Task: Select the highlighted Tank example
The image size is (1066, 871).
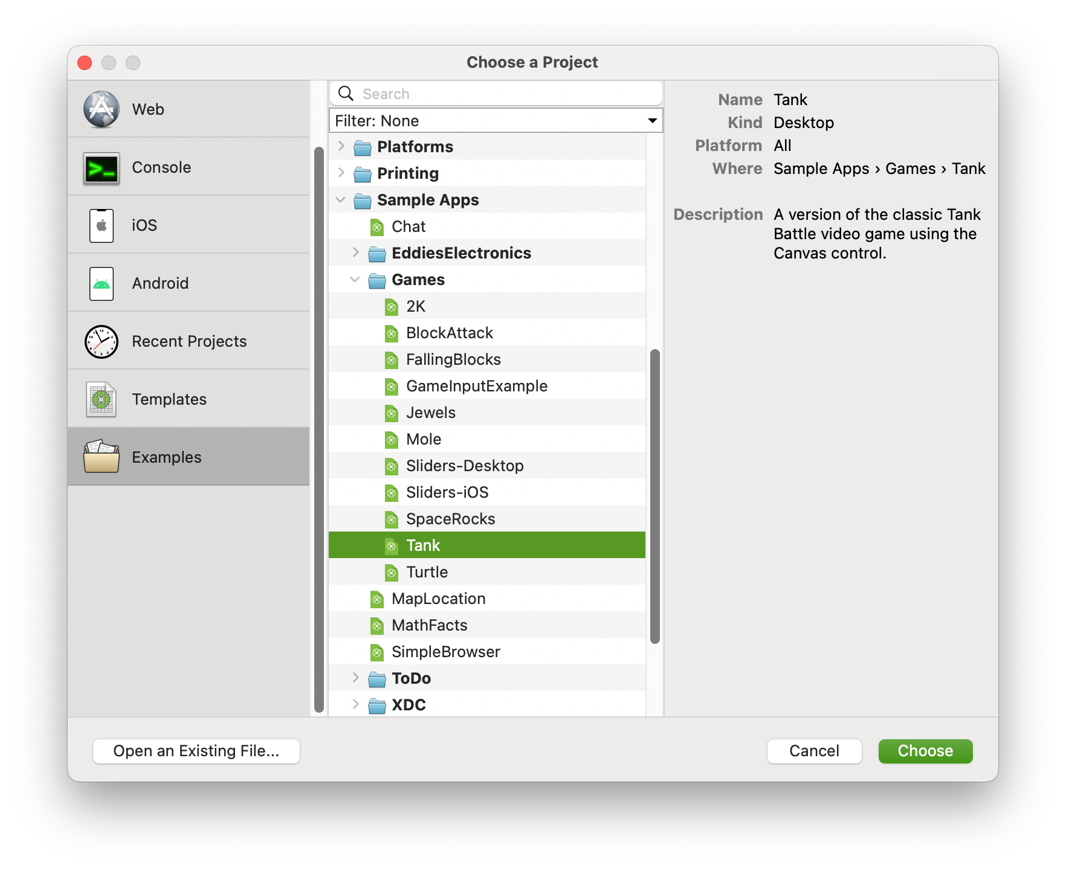Action: (x=487, y=545)
